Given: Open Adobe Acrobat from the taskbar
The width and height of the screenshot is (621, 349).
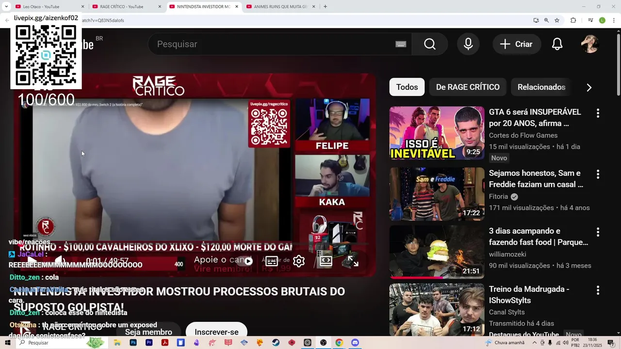Looking at the screenshot, I should click(x=165, y=343).
